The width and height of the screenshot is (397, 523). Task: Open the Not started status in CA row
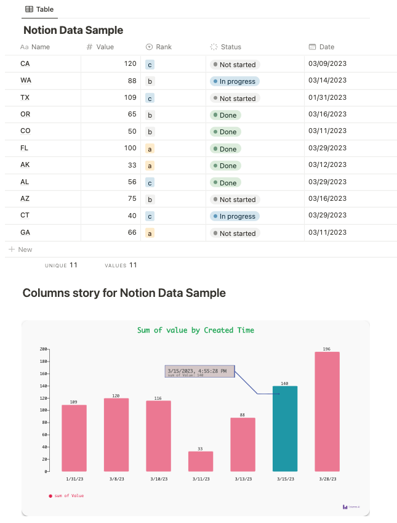point(235,65)
